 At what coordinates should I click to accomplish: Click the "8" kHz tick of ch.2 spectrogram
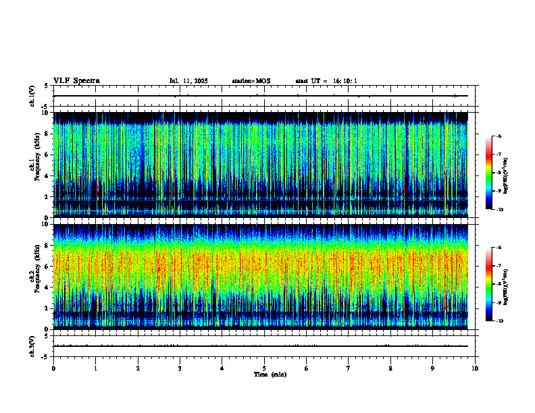click(47, 246)
